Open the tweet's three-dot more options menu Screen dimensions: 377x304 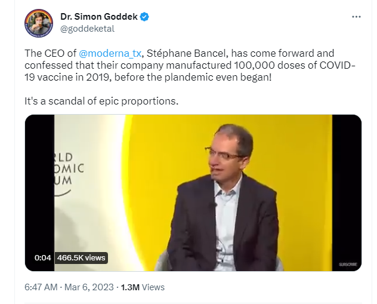(356, 17)
